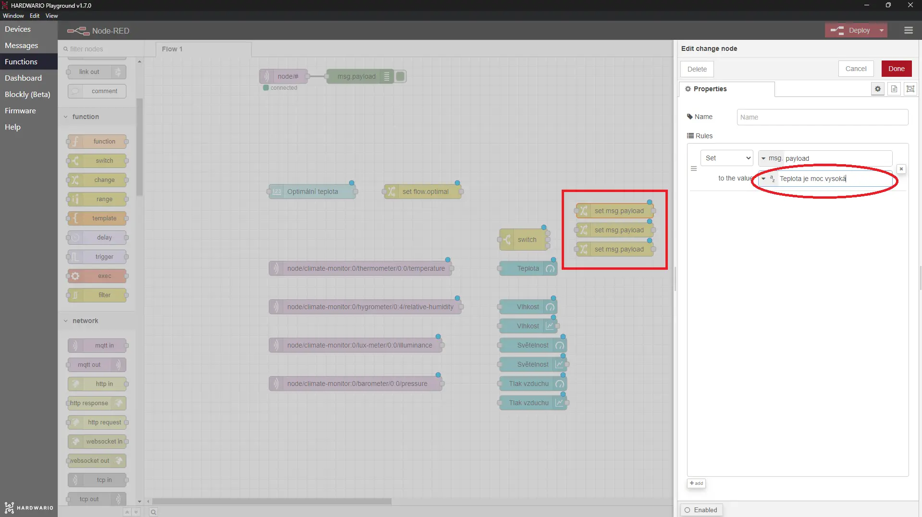Open the Set action dropdown
Screen dimensions: 922x517
click(x=726, y=158)
